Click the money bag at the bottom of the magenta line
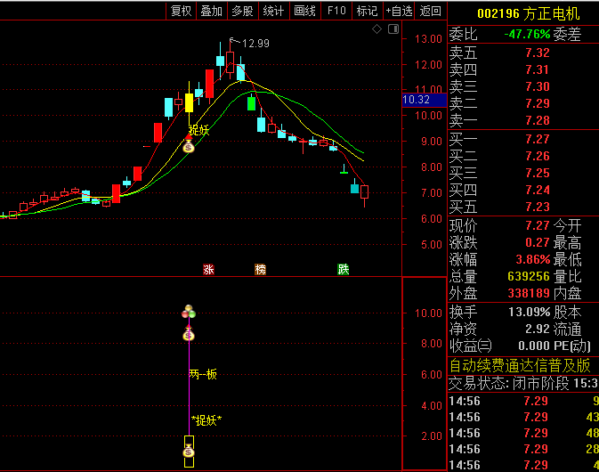 (x=189, y=452)
